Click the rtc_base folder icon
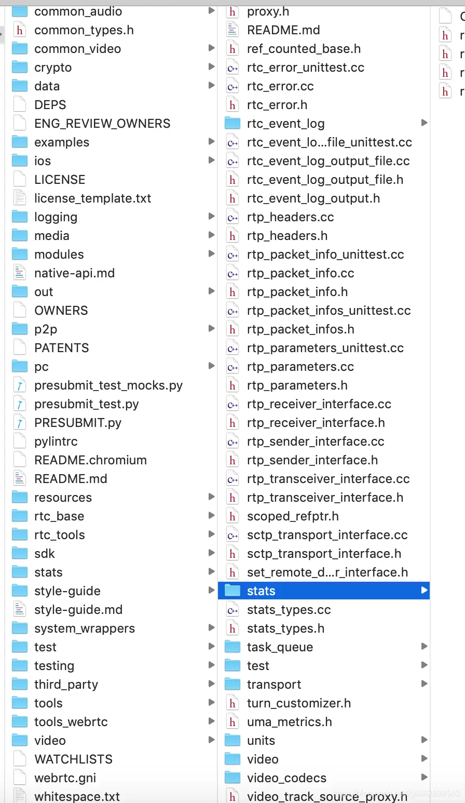The width and height of the screenshot is (465, 803). tap(20, 516)
